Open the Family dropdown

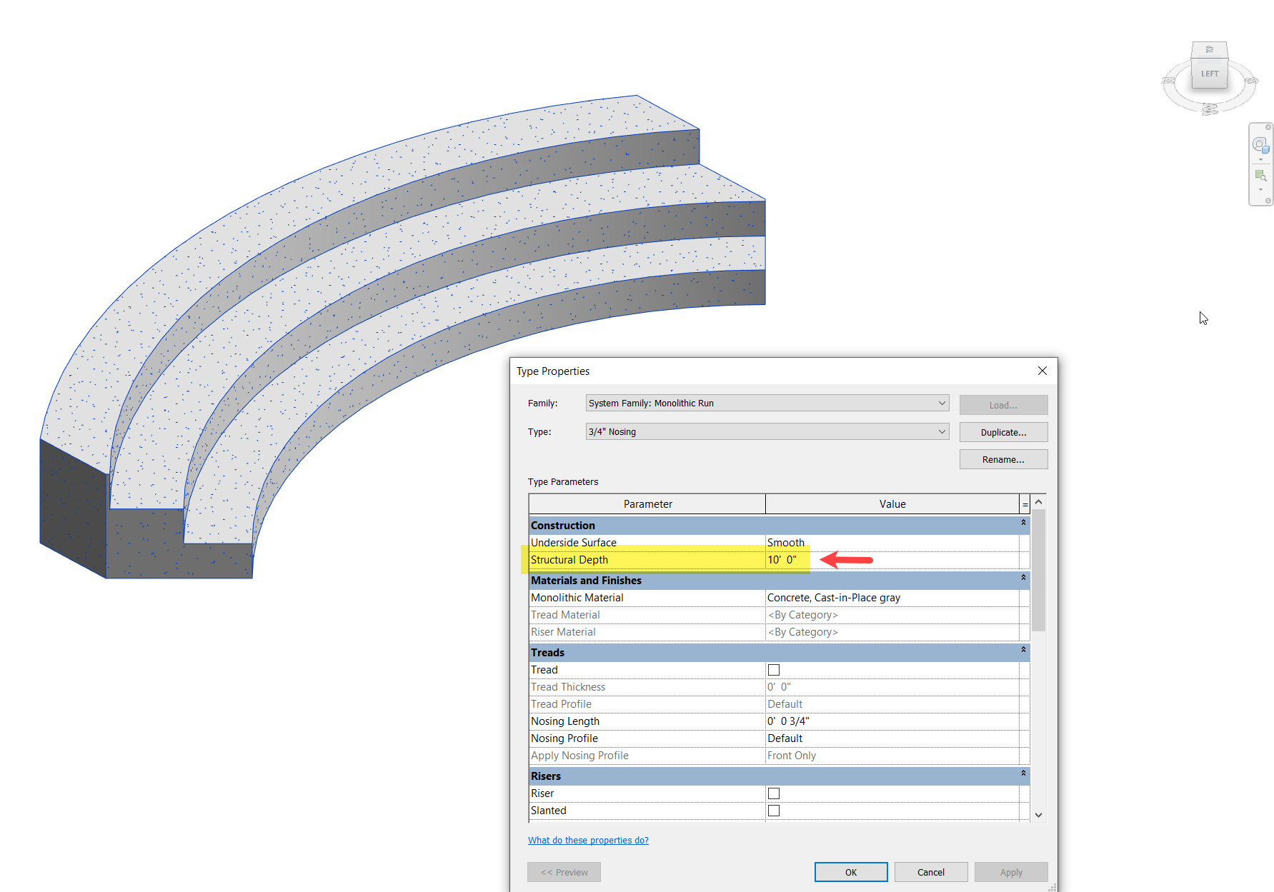[x=942, y=403]
